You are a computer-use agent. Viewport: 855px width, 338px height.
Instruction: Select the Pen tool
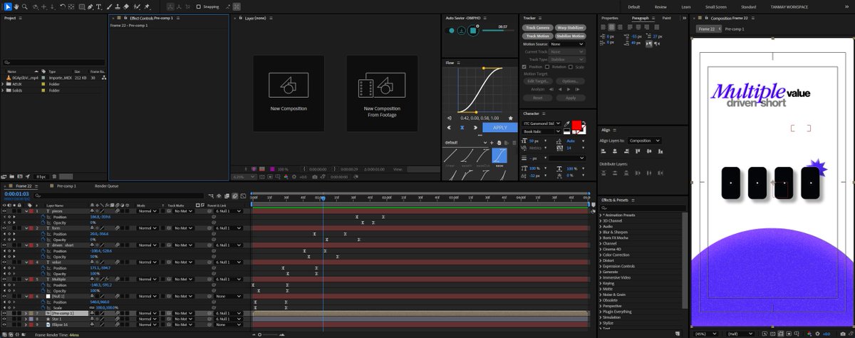click(x=90, y=7)
